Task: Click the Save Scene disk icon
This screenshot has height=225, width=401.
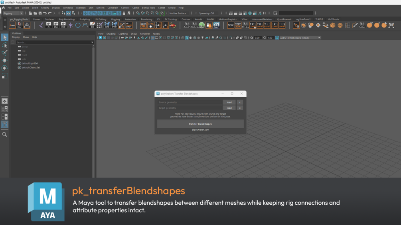Action: (x=40, y=13)
